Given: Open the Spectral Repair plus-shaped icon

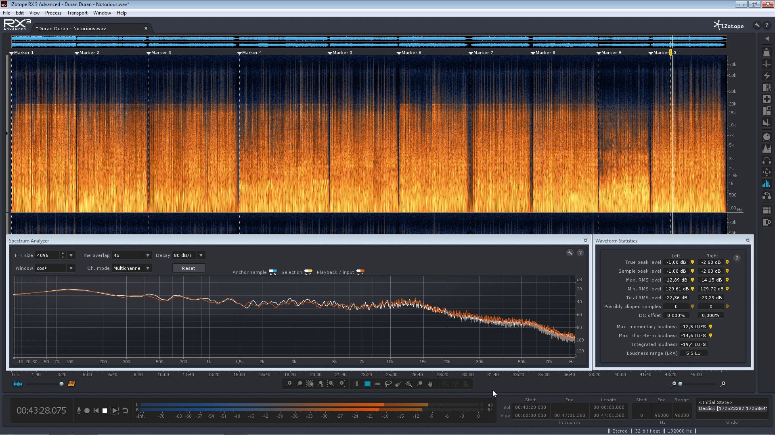Looking at the screenshot, I should point(767,99).
